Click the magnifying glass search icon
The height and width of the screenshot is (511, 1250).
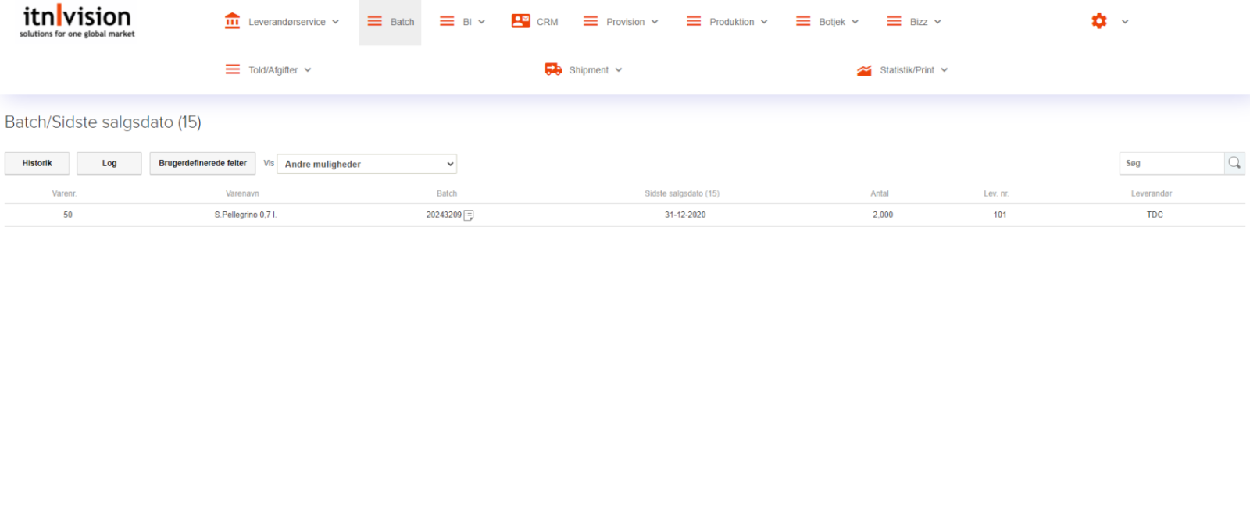(1234, 163)
